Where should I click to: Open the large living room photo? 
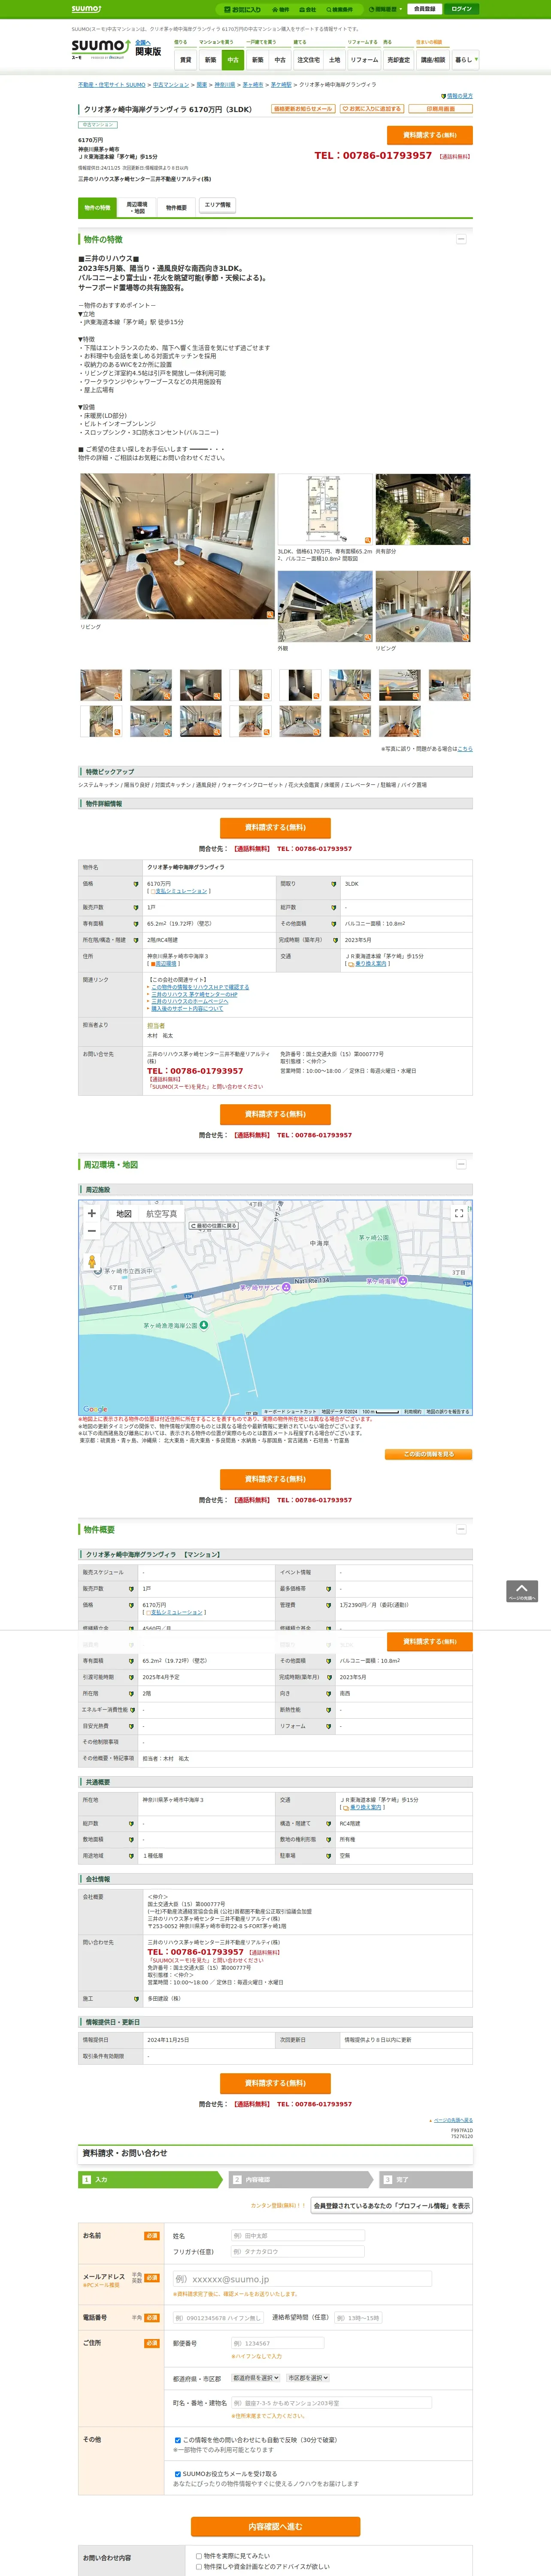177,546
